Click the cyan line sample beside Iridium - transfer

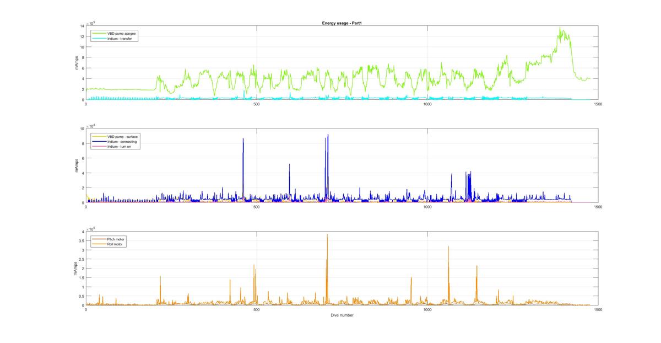[99, 39]
